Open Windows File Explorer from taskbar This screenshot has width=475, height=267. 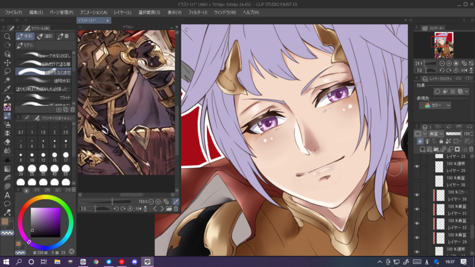click(57, 262)
